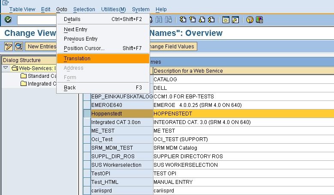Choose Details in Goto menu
The height and width of the screenshot is (195, 334).
[103, 19]
